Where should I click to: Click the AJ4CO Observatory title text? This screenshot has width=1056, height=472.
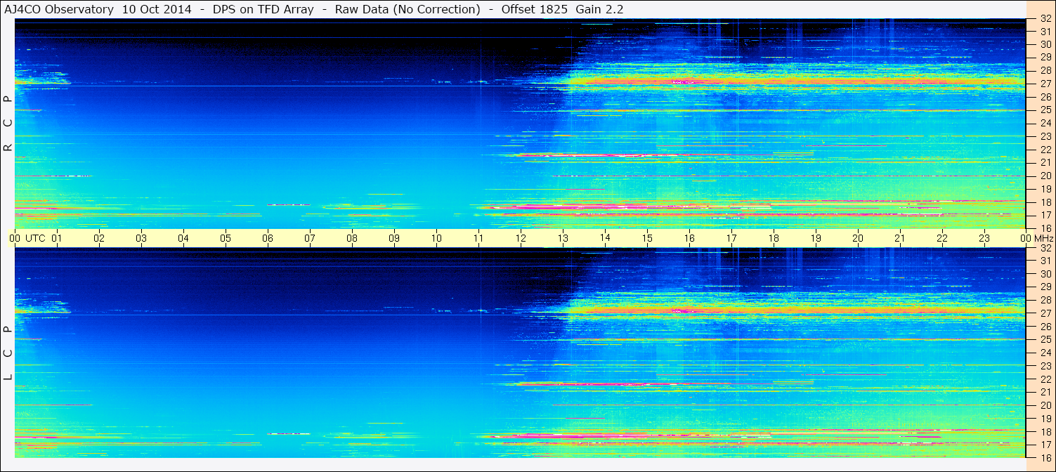pos(58,9)
